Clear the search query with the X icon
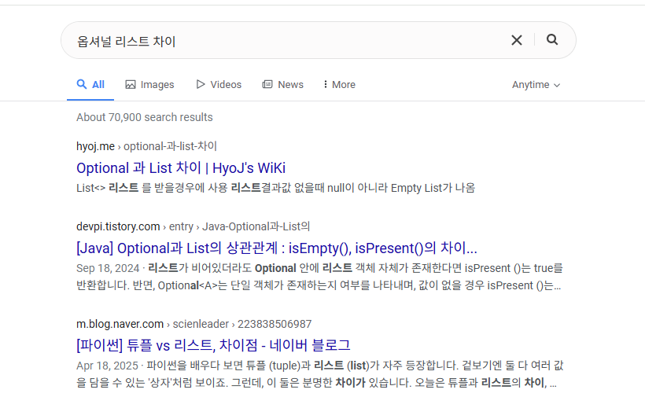 [517, 40]
